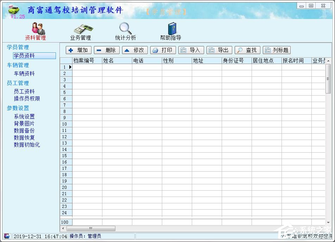This screenshot has width=335, height=242.
Task: Close the application window
Action: (323, 6)
